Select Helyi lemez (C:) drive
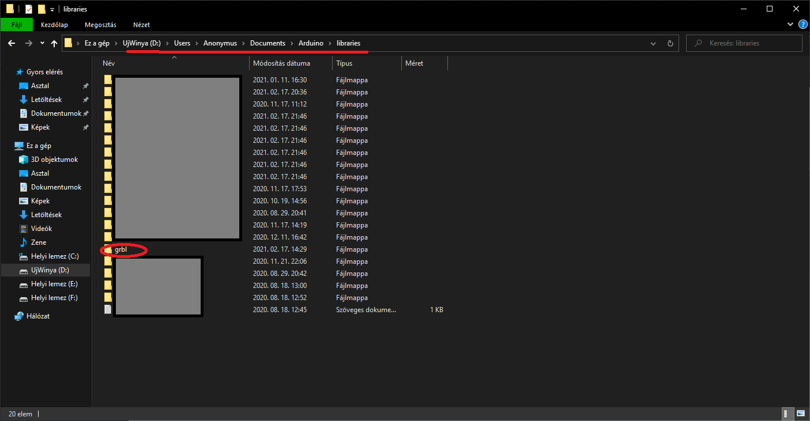Image resolution: width=810 pixels, height=421 pixels. (x=55, y=256)
